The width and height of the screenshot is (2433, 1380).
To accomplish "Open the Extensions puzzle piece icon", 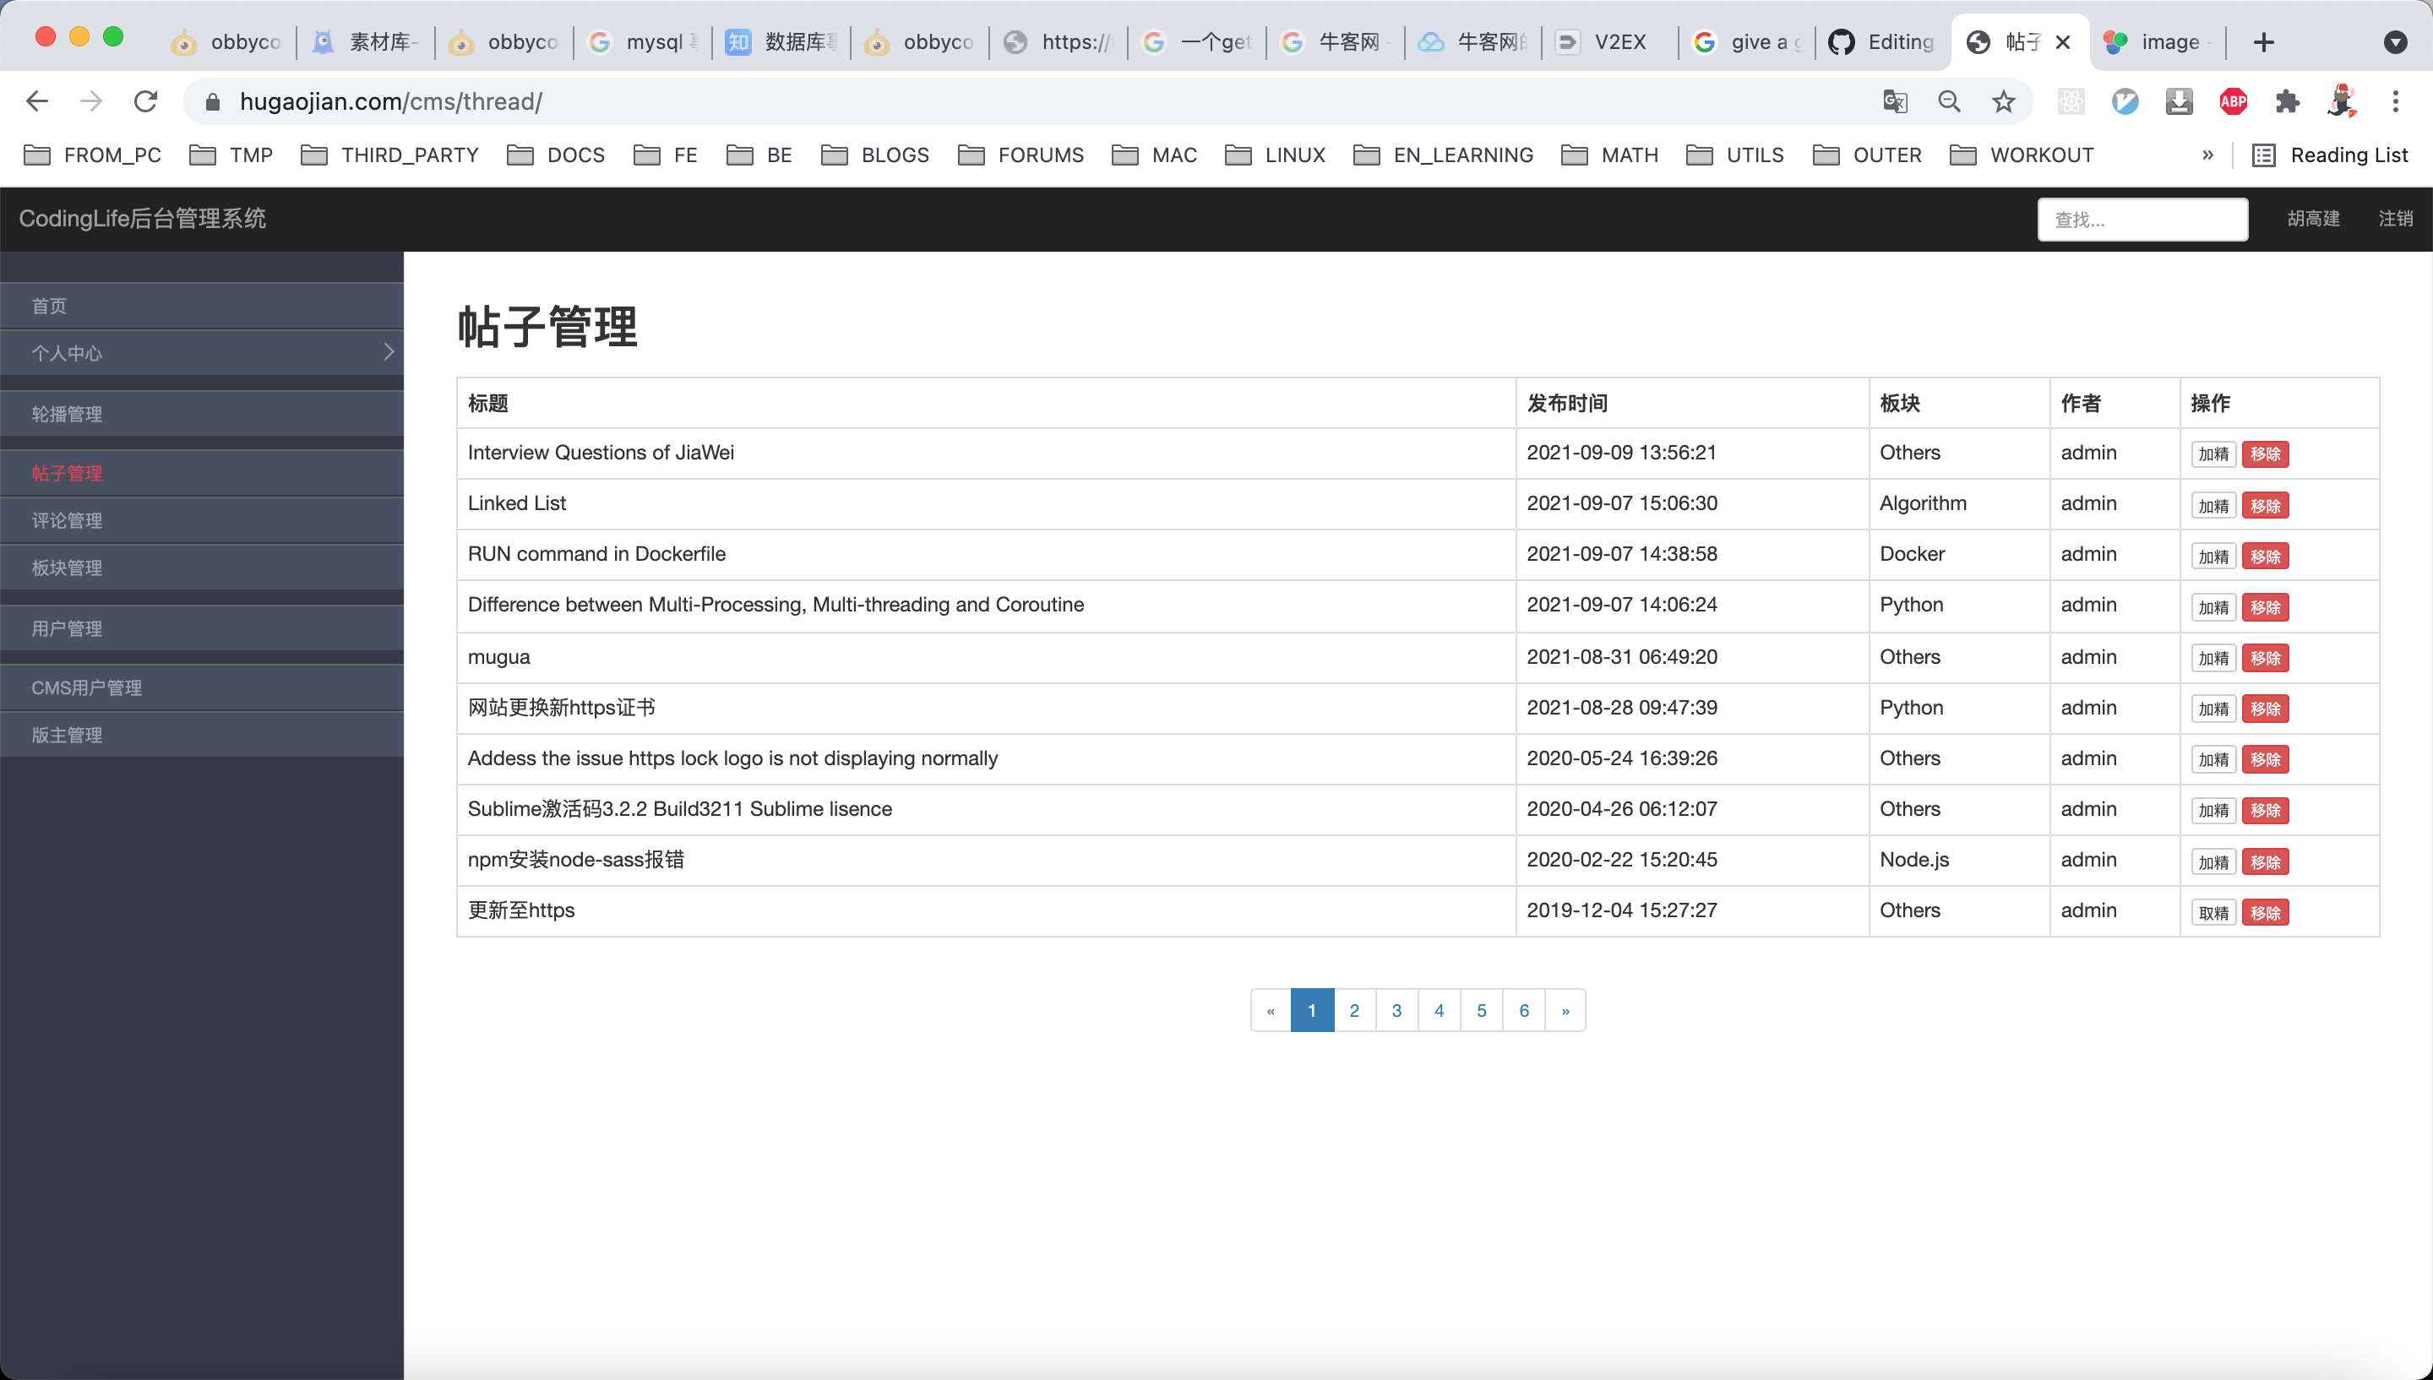I will pos(2287,101).
